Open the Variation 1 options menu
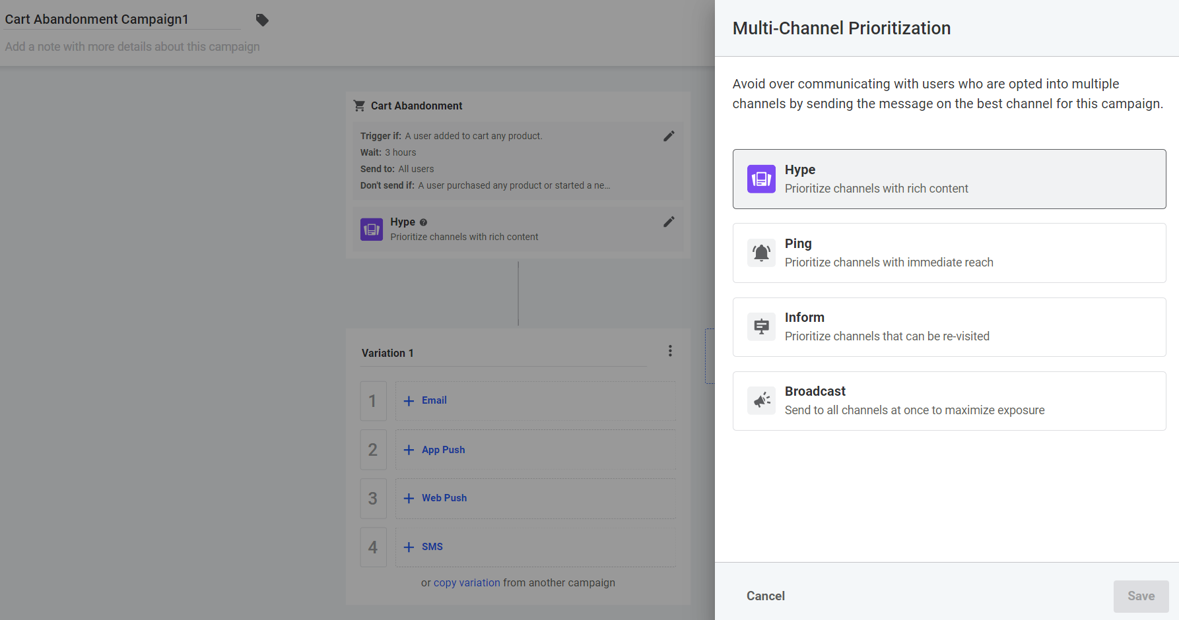Viewport: 1179px width, 620px height. click(670, 351)
